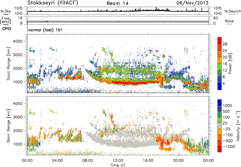Click the 'Power [dB]' colorbar label

tap(230, 64)
